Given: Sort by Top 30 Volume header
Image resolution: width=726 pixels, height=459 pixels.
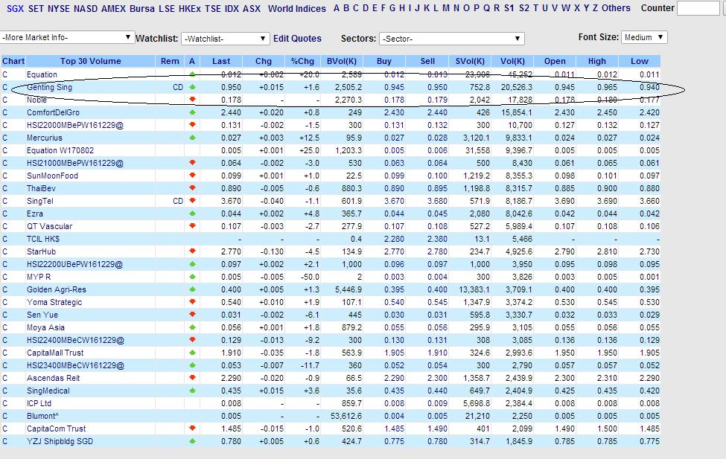Looking at the screenshot, I should [x=90, y=61].
